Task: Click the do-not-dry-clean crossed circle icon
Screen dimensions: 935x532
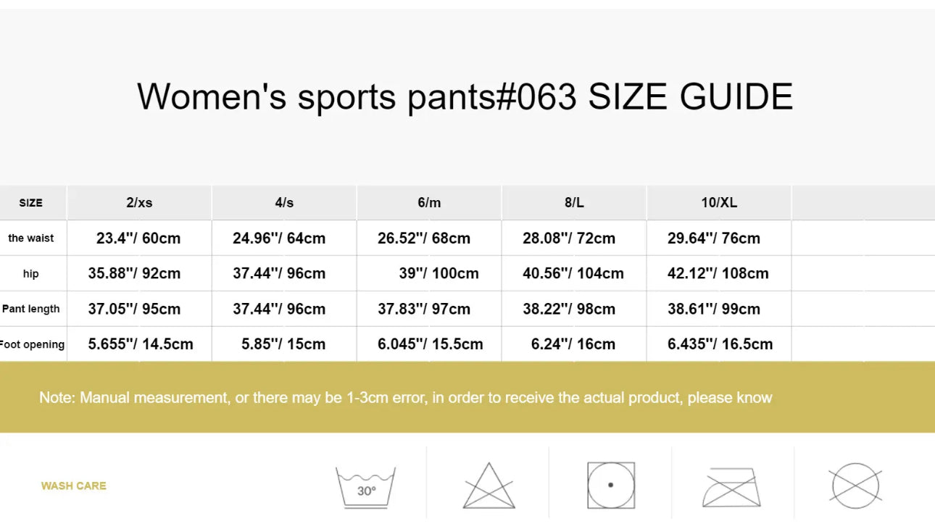Action: (855, 486)
